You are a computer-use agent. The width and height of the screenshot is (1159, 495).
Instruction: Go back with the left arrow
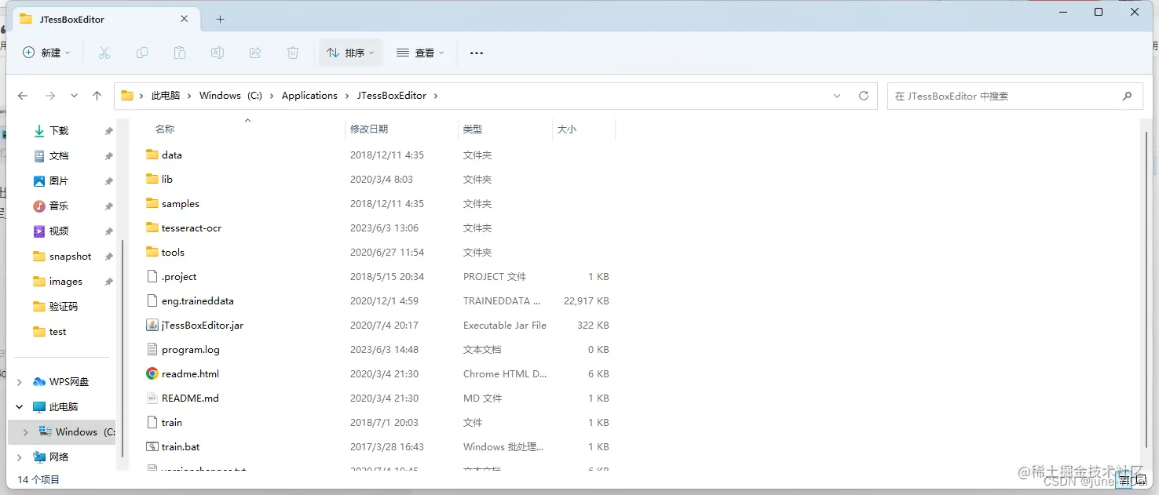point(23,96)
